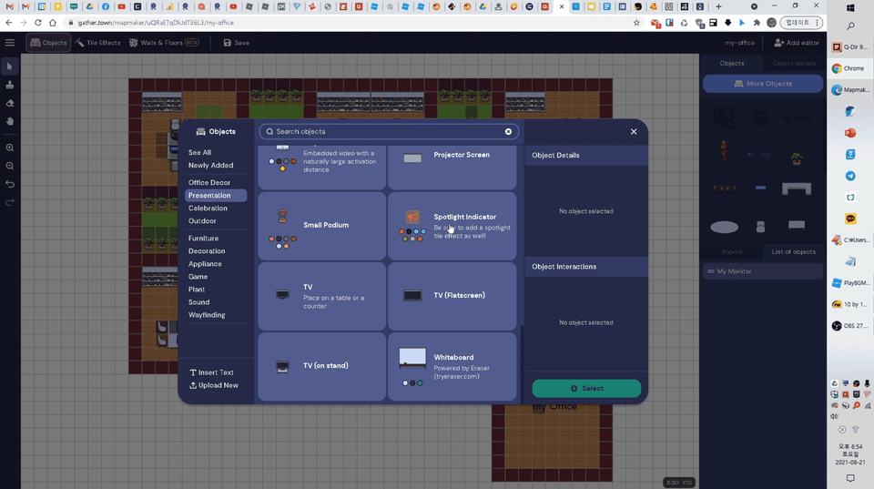Select My Monitor in objects list

click(763, 271)
